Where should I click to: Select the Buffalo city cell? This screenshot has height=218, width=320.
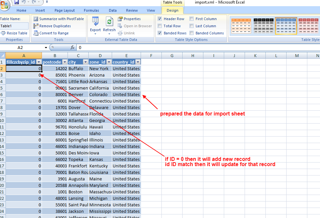click(x=78, y=68)
